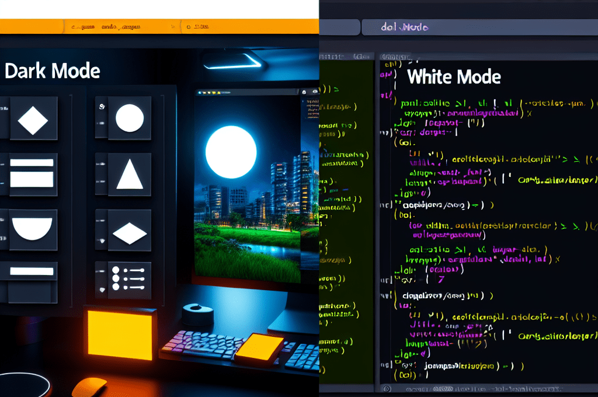This screenshot has width=598, height=397.
Task: Click the "White Mode" heading
Action: pyautogui.click(x=454, y=76)
